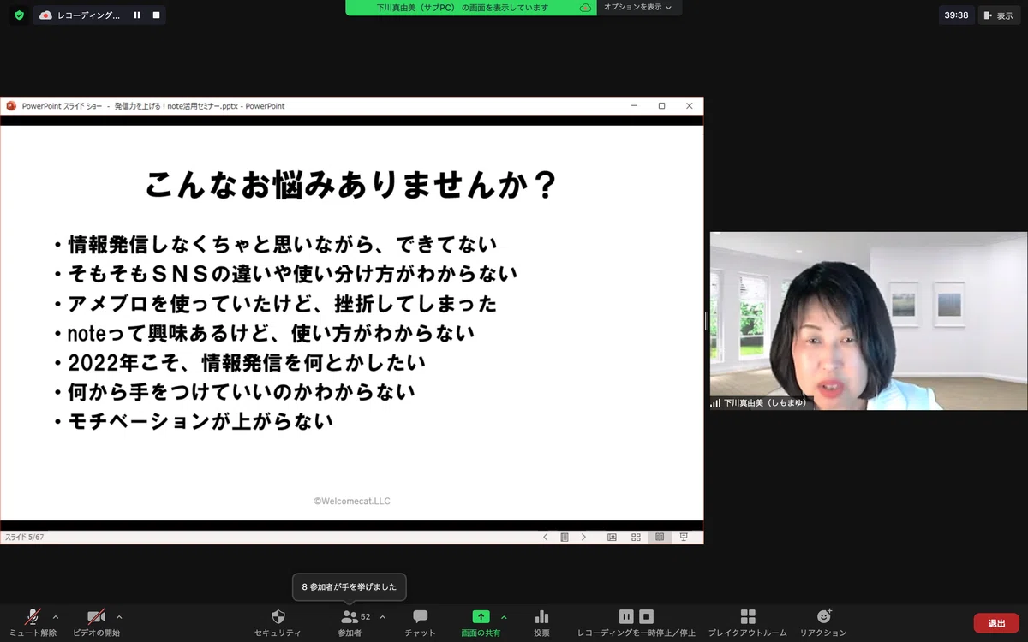Pause recording in top recording indicator
This screenshot has width=1028, height=642.
pyautogui.click(x=137, y=15)
